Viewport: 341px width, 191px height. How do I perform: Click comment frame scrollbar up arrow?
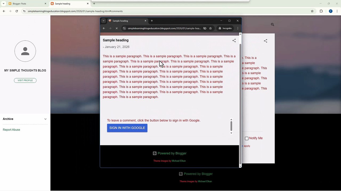tap(231, 119)
